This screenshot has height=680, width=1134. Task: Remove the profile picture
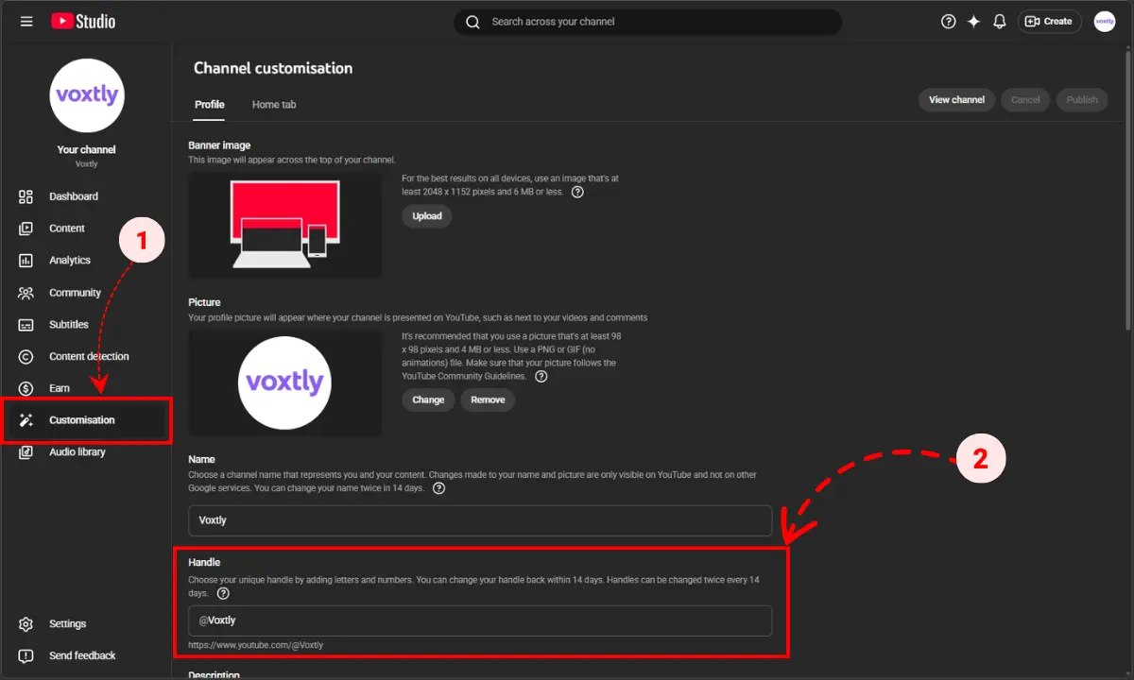click(488, 400)
